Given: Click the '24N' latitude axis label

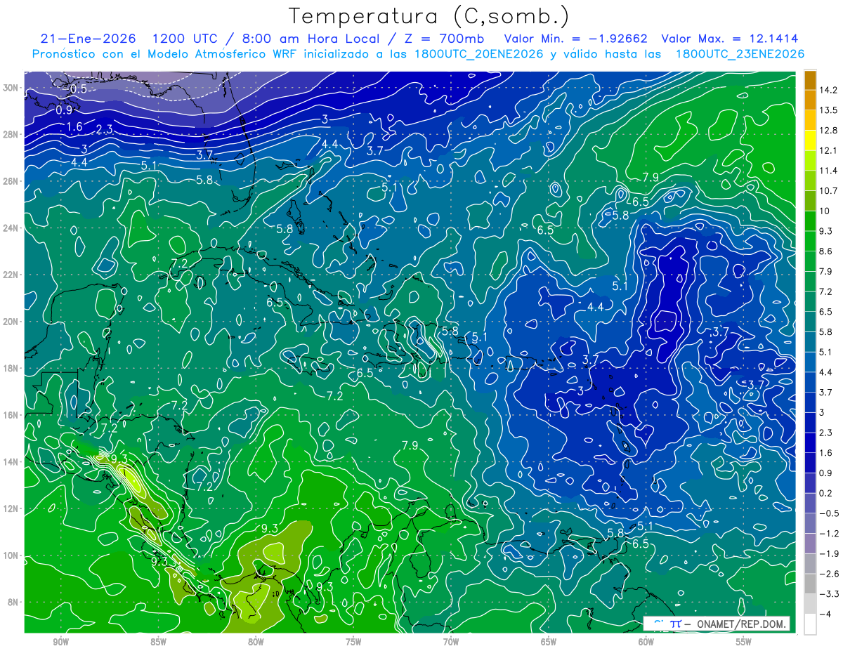Looking at the screenshot, I should tap(12, 228).
